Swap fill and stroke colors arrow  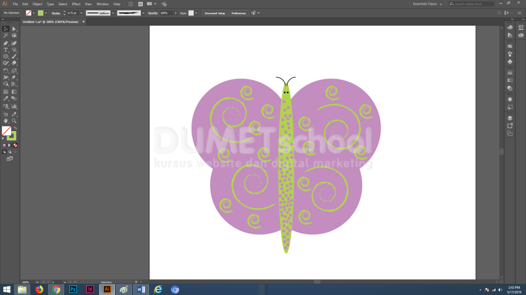coord(15,128)
